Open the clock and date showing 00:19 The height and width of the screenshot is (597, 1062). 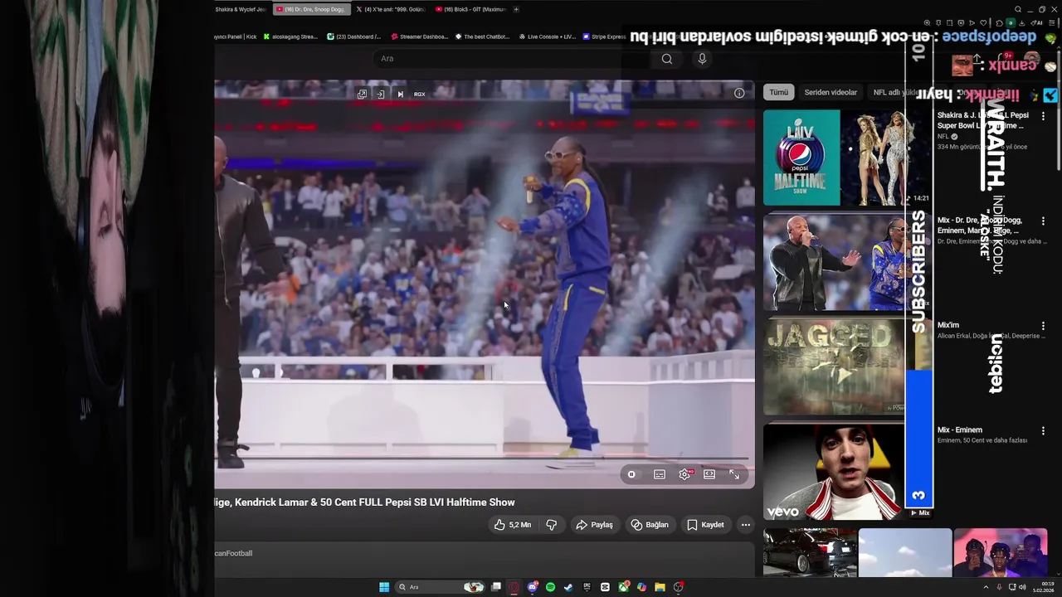click(x=1043, y=587)
